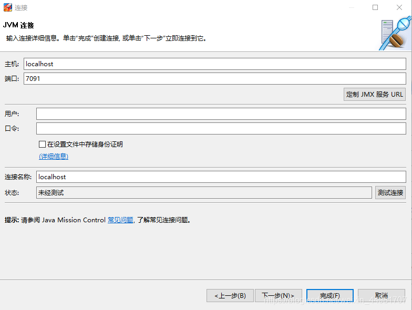Close the 连接 dialog window

click(x=399, y=7)
